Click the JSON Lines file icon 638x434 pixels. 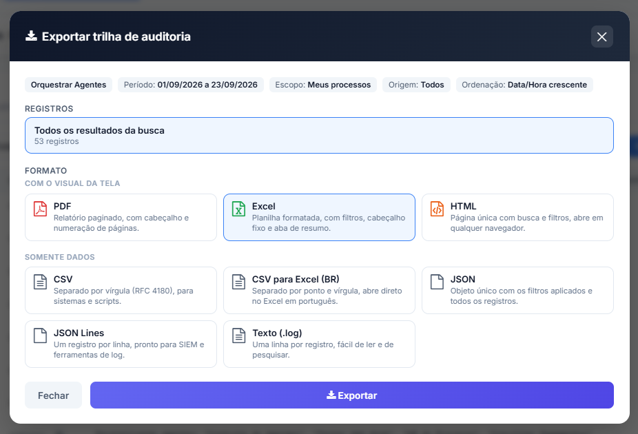(x=40, y=335)
